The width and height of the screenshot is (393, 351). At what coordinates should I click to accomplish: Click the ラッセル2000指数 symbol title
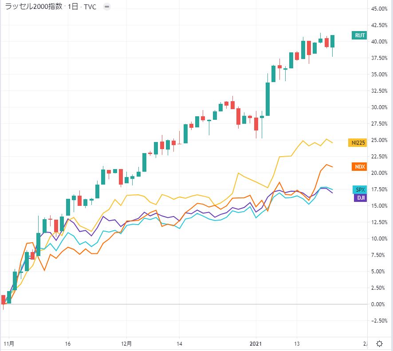33,7
